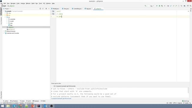Image resolution: width=192 pixels, height=108 pixels.
Task: Click the master Git branch widget
Action: (186, 103)
